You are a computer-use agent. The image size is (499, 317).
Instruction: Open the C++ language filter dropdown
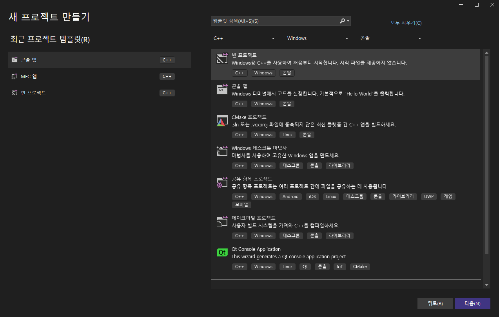pos(244,38)
